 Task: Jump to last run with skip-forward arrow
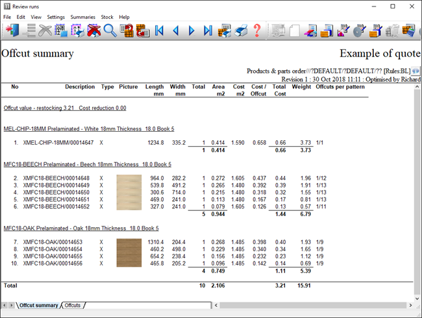pyautogui.click(x=208, y=31)
